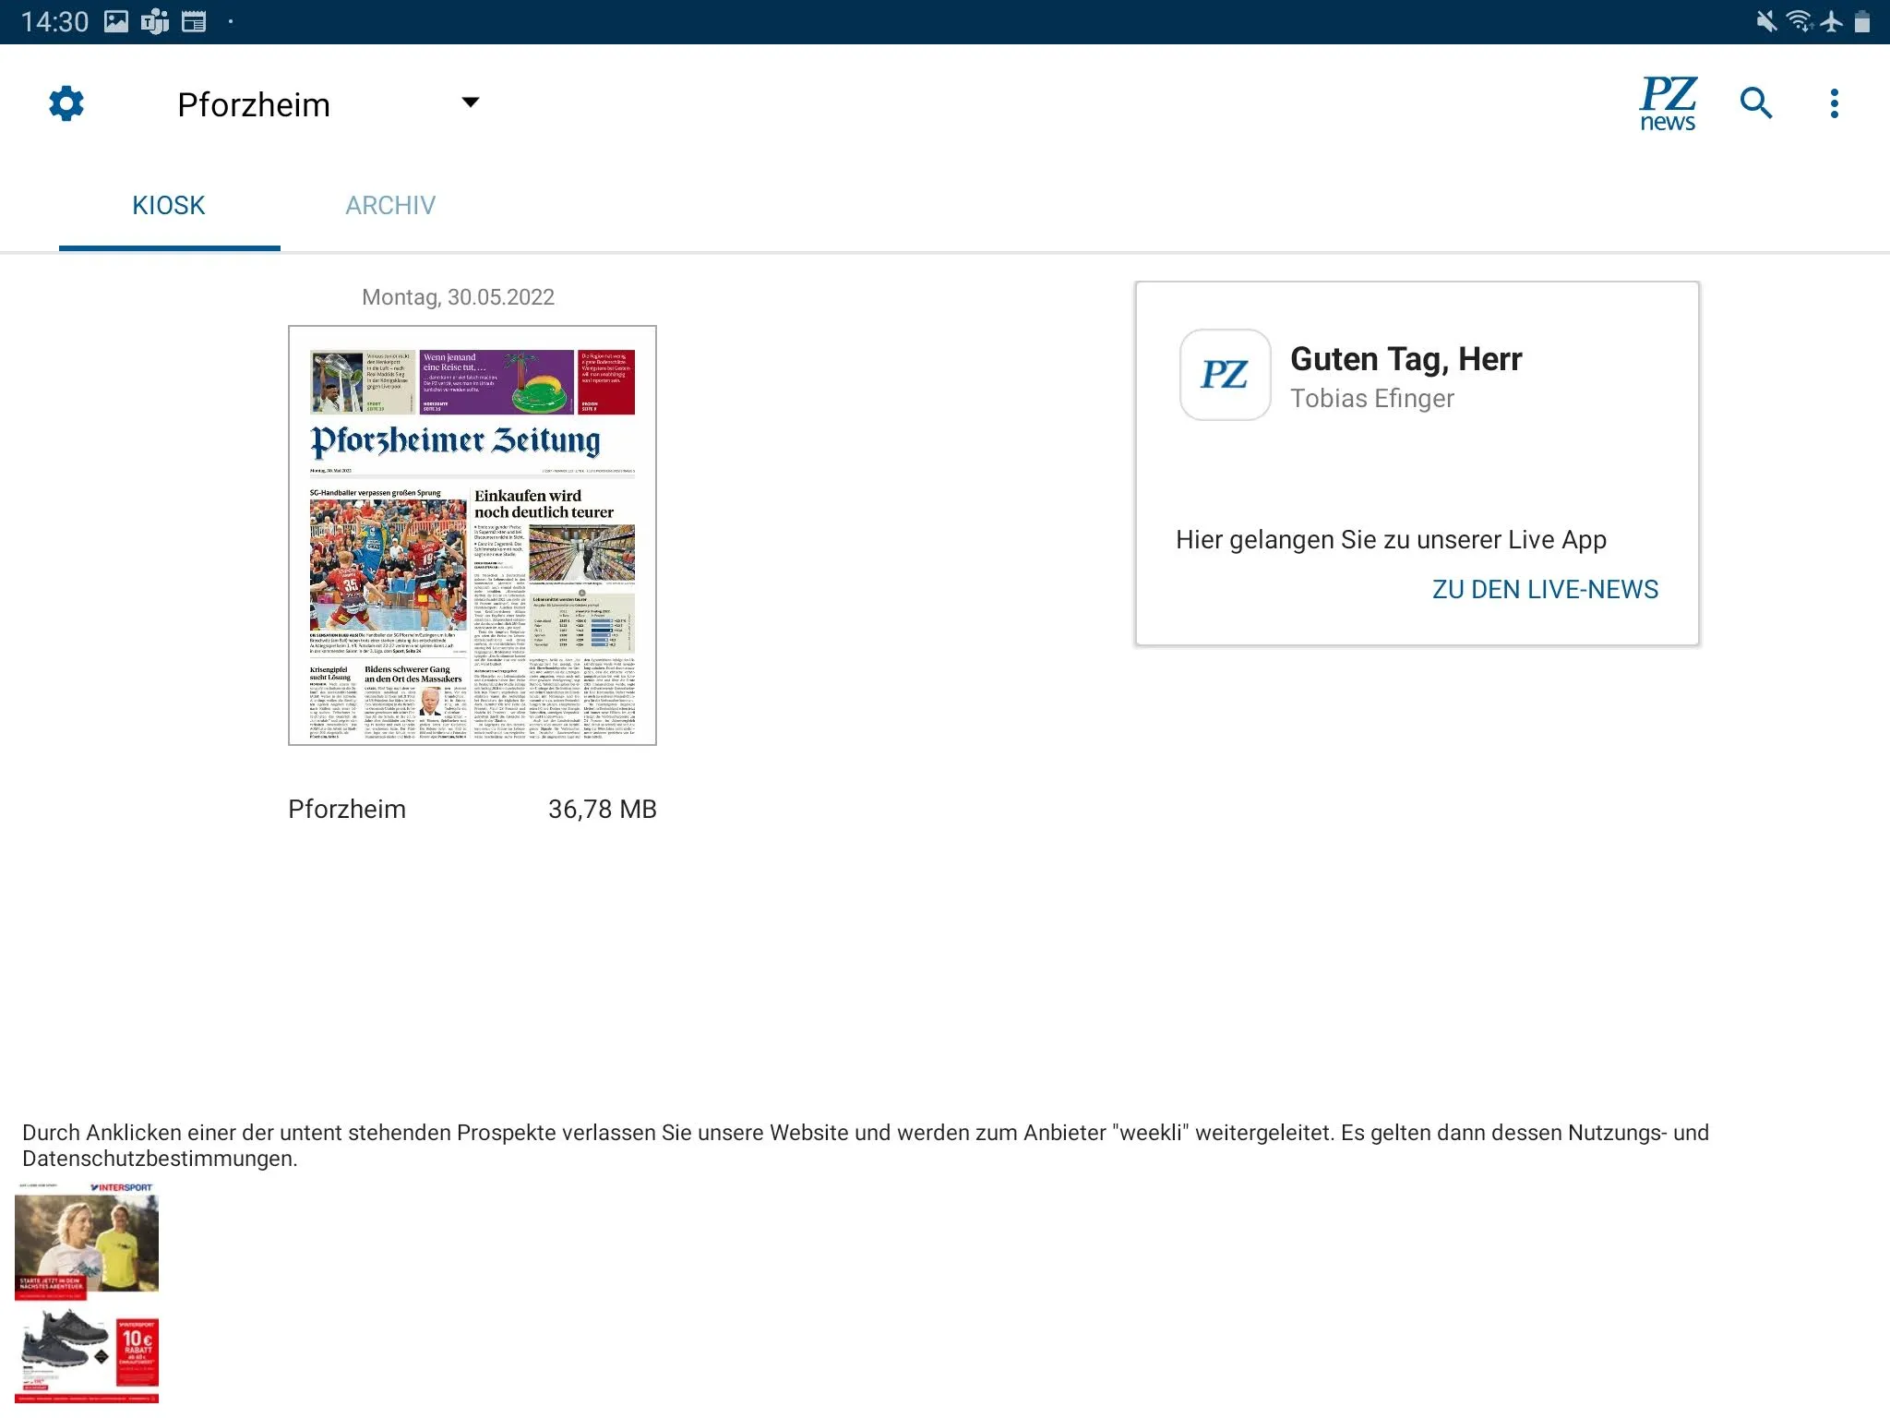Screen dimensions: 1890x1418
Task: Click 'Hier gelangen Sie zu unserer Live App'
Action: (1391, 540)
